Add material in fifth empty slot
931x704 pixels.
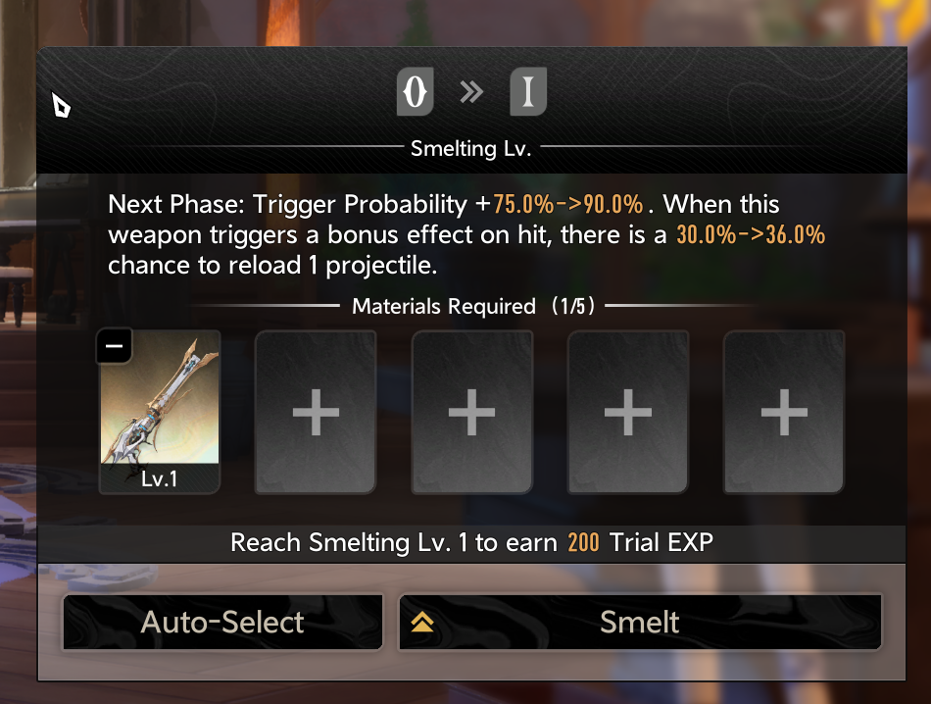pos(784,412)
